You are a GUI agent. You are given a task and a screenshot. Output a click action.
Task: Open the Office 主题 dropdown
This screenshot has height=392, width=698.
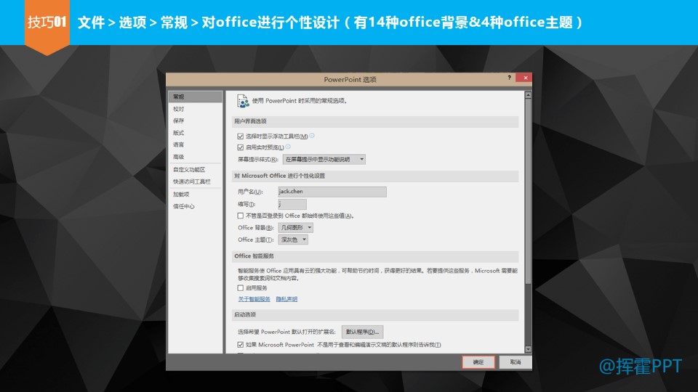point(294,240)
